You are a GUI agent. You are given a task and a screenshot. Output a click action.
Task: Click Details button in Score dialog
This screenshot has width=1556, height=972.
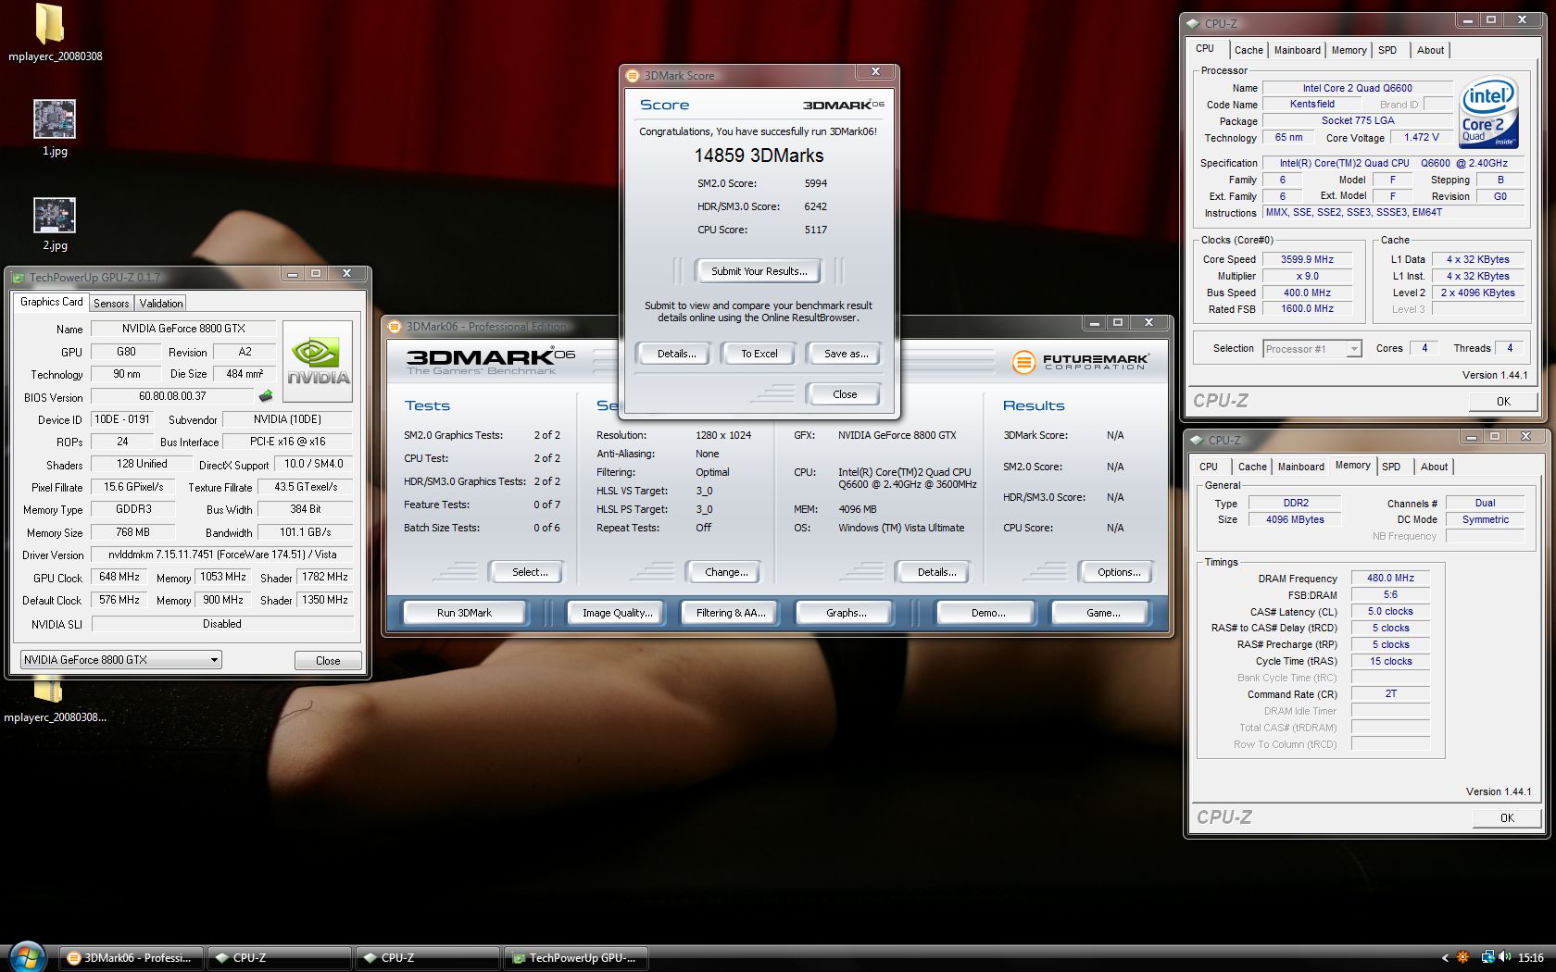point(676,354)
